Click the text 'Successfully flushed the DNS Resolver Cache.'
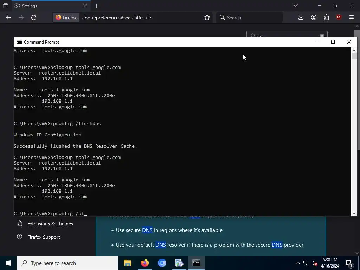Image resolution: width=360 pixels, height=270 pixels. (75, 146)
